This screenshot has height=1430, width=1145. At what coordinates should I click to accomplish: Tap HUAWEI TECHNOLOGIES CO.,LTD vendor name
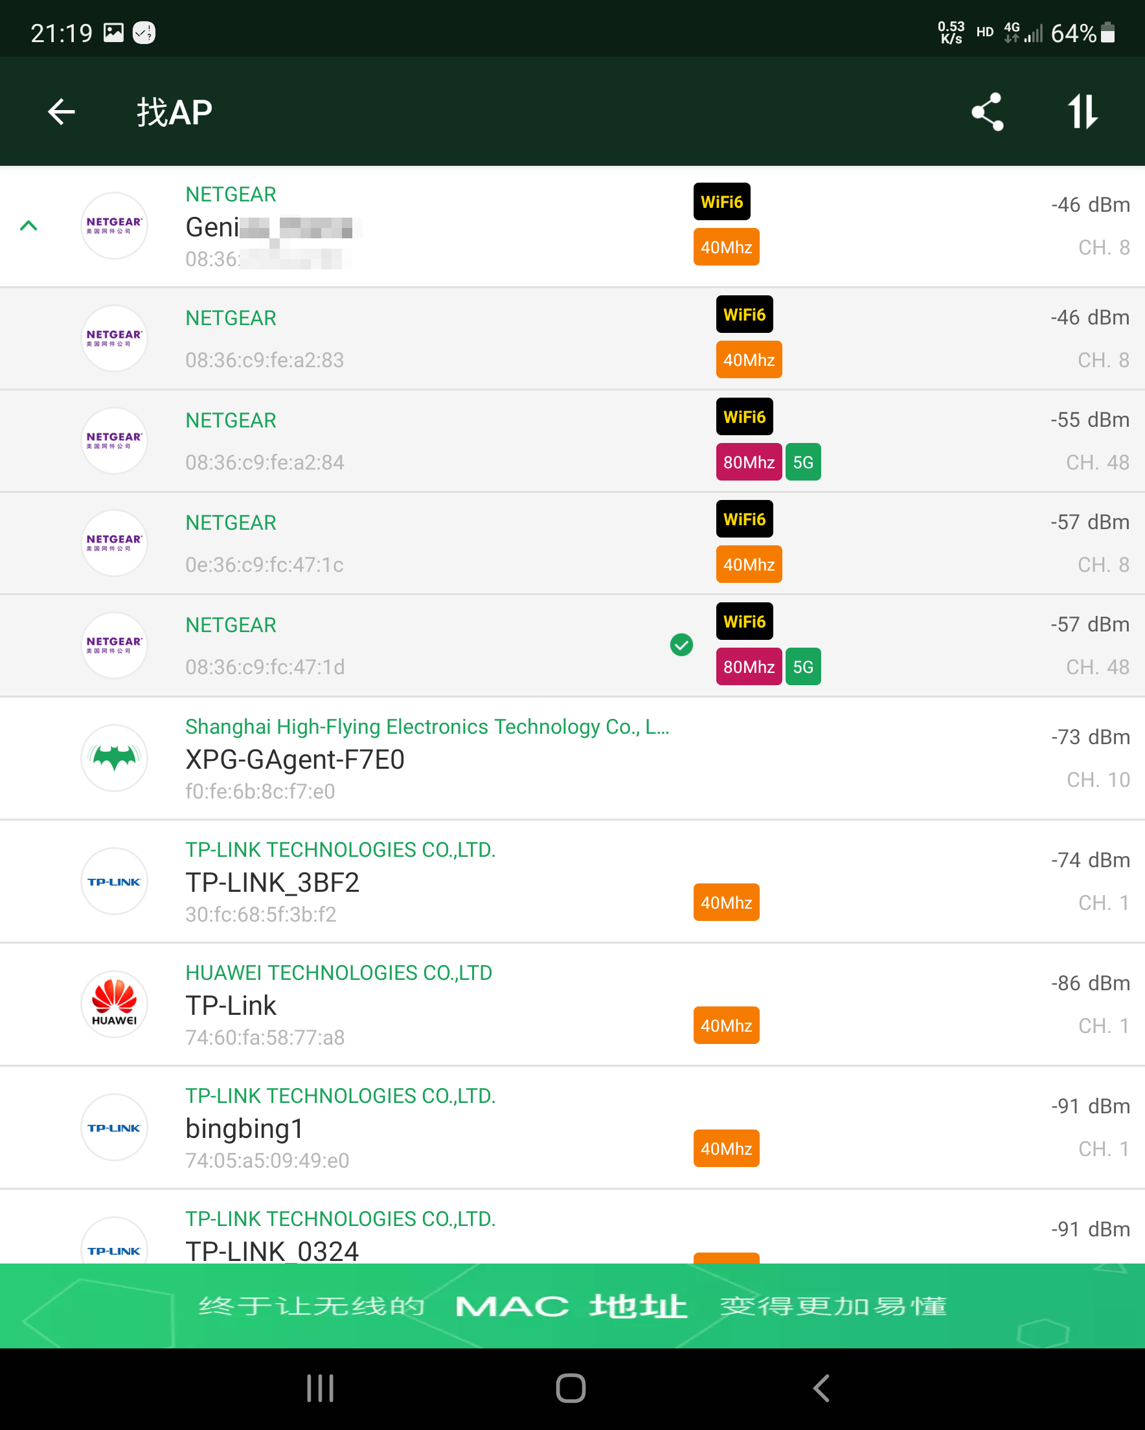tap(338, 972)
